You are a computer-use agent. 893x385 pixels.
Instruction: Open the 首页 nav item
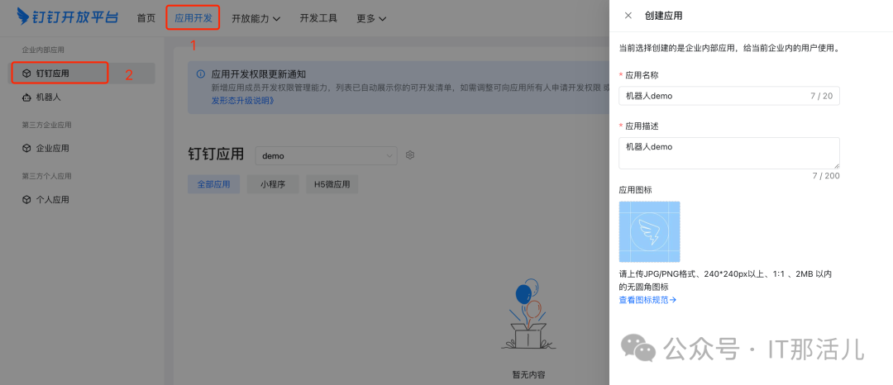tap(146, 18)
